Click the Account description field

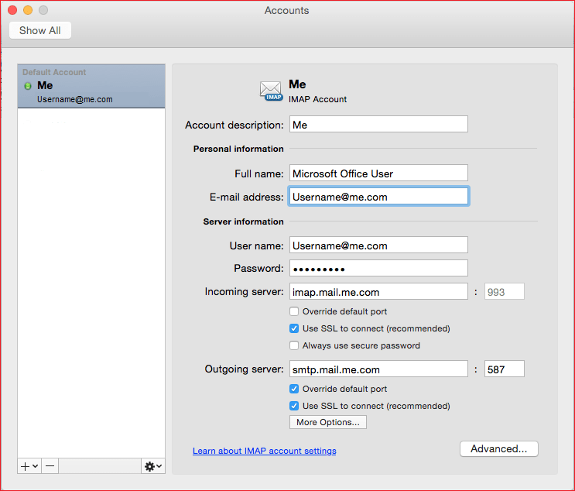(378, 125)
